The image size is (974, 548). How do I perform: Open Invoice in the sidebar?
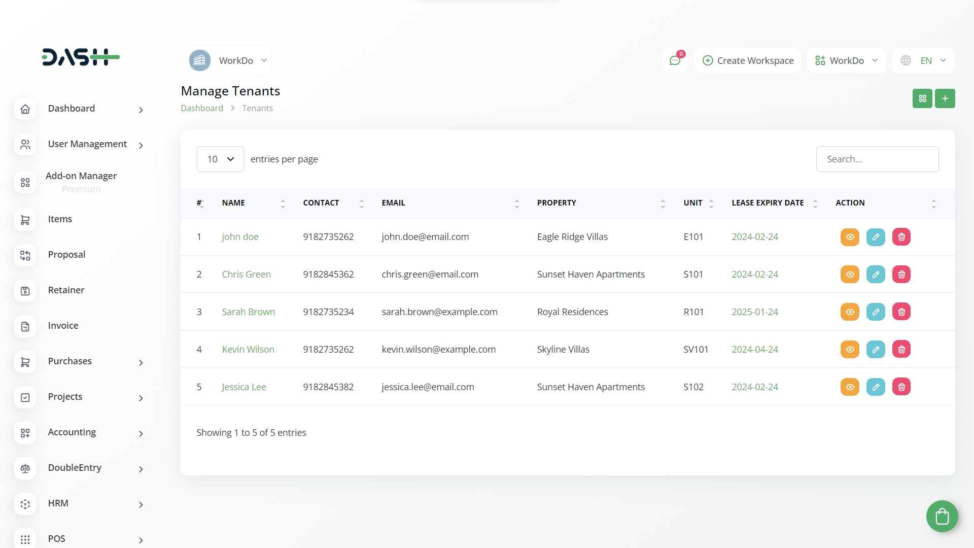63,326
